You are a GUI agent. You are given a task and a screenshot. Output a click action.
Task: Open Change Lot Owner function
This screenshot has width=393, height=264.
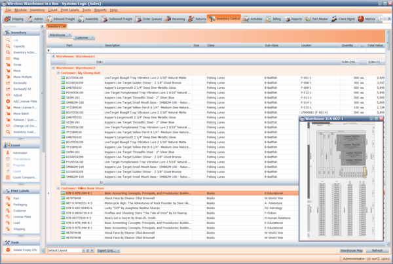25,126
